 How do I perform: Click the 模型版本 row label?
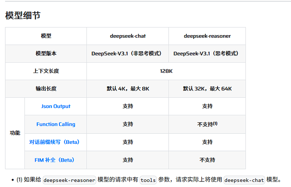pos(46,53)
